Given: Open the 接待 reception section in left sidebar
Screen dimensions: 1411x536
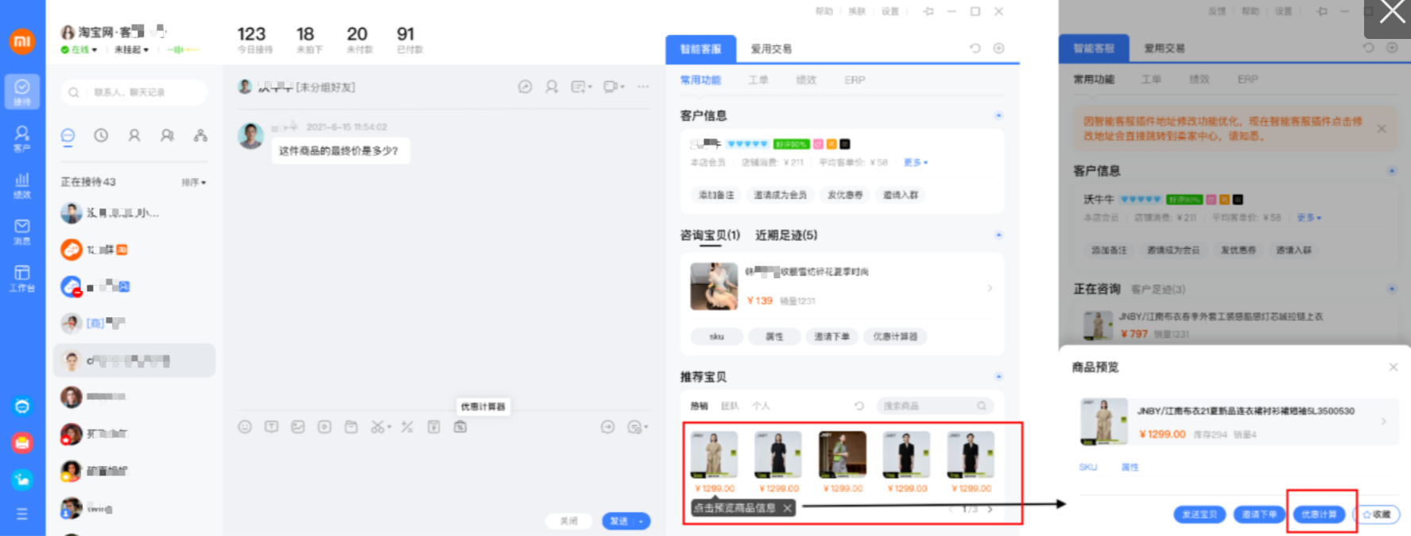Looking at the screenshot, I should pyautogui.click(x=22, y=91).
